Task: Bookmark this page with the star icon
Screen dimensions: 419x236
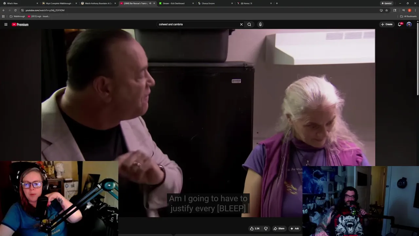Action: 387,10
